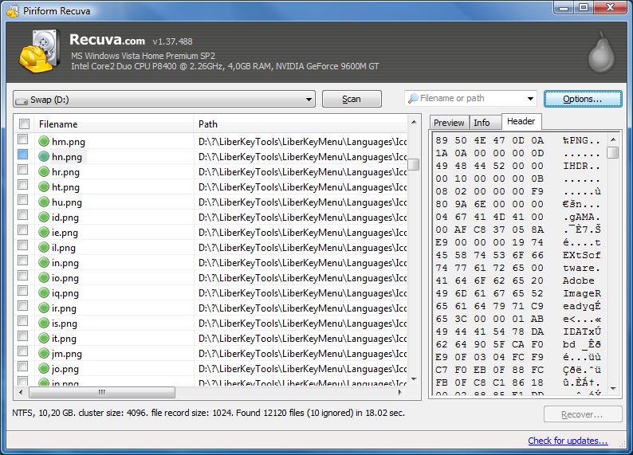Click the file list vertical scrollbar thumb
Image resolution: width=633 pixels, height=455 pixels.
point(414,165)
